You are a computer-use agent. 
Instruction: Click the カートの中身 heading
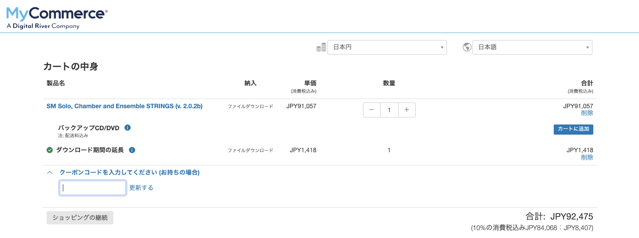(x=70, y=67)
